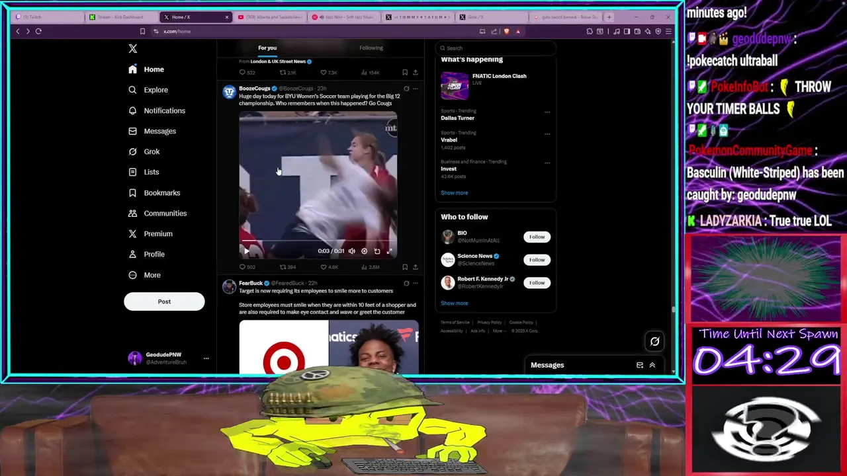Like the London & UK Street News post (7.3K)

click(x=329, y=72)
